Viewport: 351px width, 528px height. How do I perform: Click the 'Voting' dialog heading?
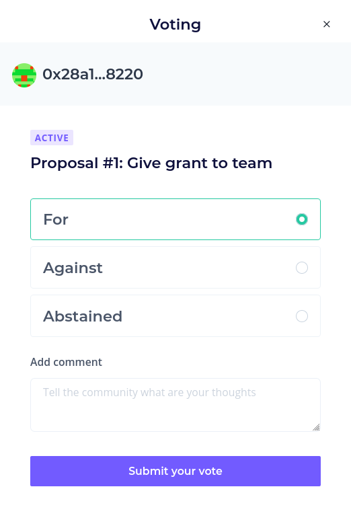click(175, 25)
